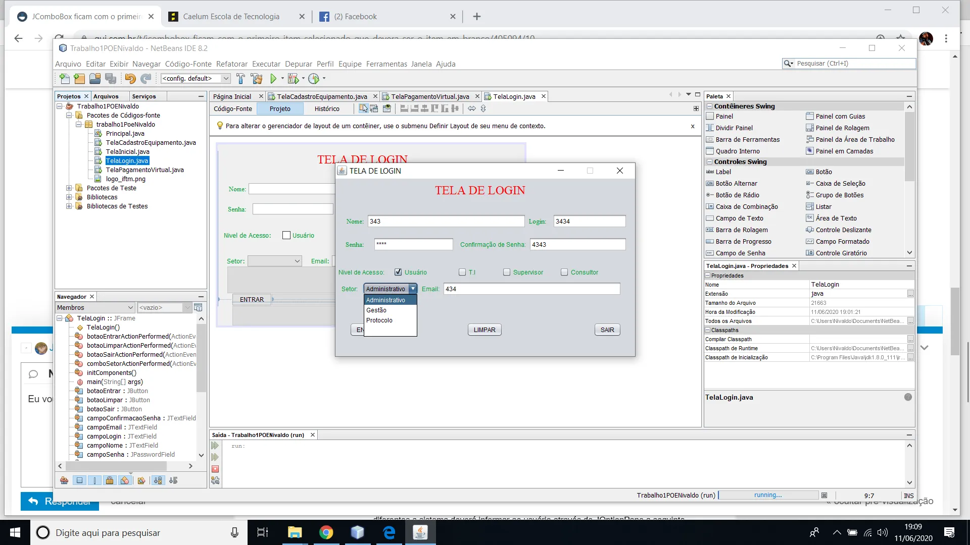Viewport: 970px width, 545px height.
Task: Click the Profile Project clock icon
Action: click(x=314, y=79)
